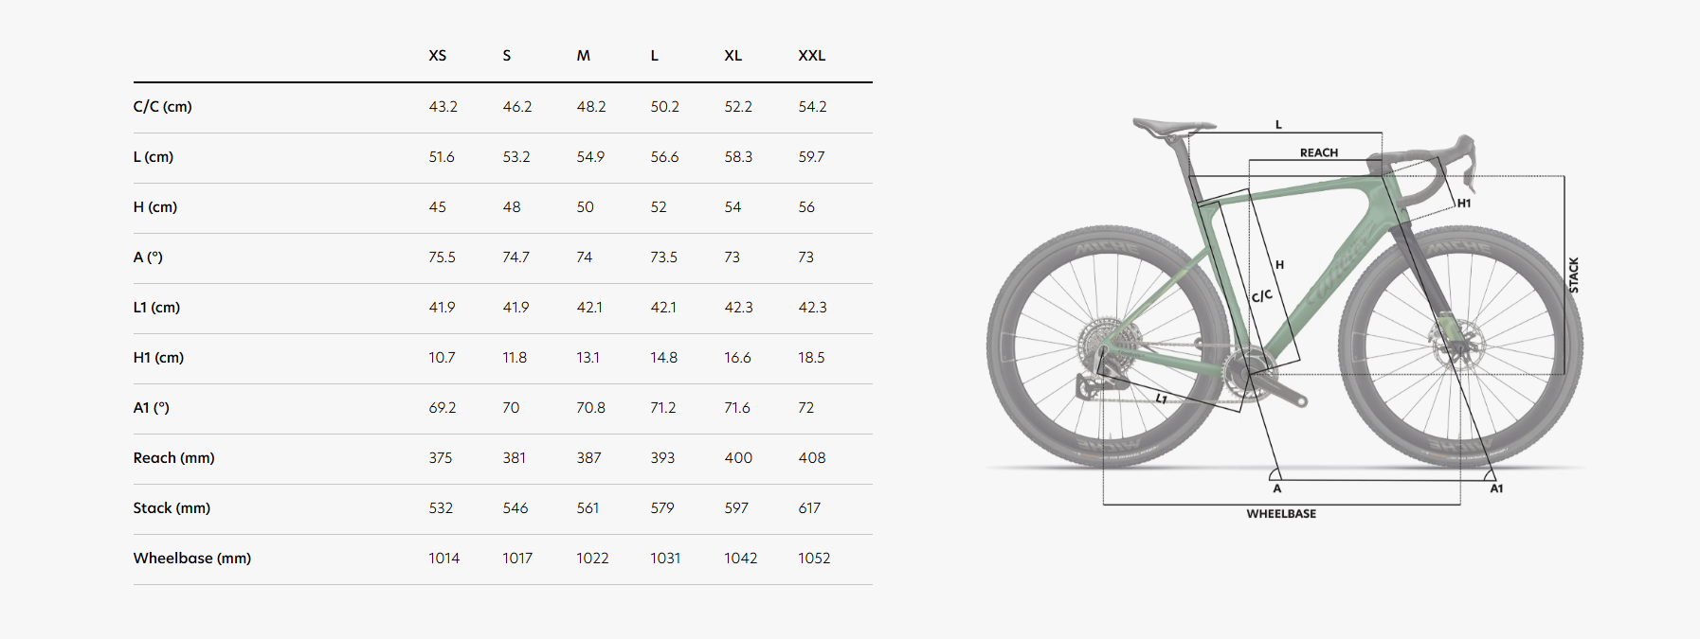The width and height of the screenshot is (1700, 639).
Task: Click the H1 label near the handlebar
Action: tap(1464, 204)
